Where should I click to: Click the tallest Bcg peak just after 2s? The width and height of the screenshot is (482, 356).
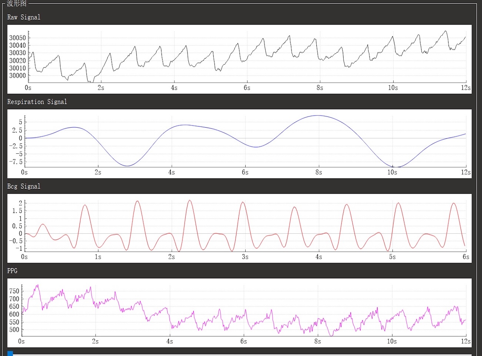point(189,200)
